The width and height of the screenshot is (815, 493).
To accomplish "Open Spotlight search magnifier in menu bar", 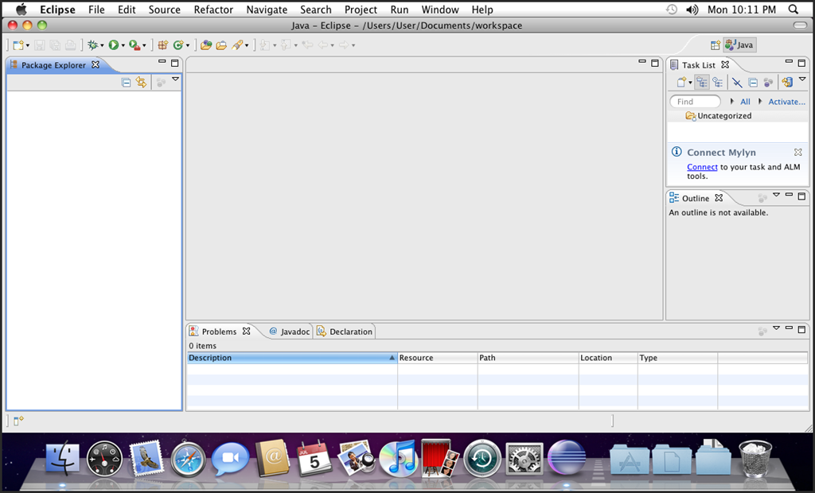I will [x=794, y=10].
